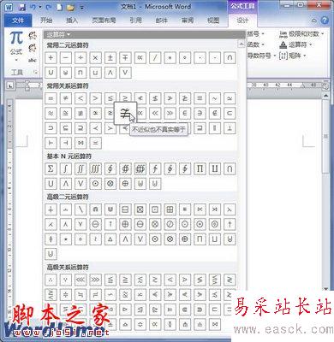Image resolution: width=334 pixels, height=342 pixels.
Task: Open the 函数 function dropdown
Action: pyautogui.click(x=255, y=44)
